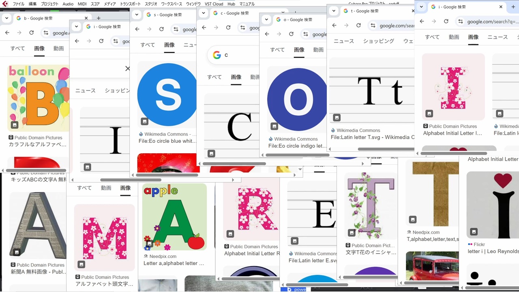Click the back arrow in the "t - Google 検索" window
Viewport: 519px width, 292px height.
(x=334, y=25)
